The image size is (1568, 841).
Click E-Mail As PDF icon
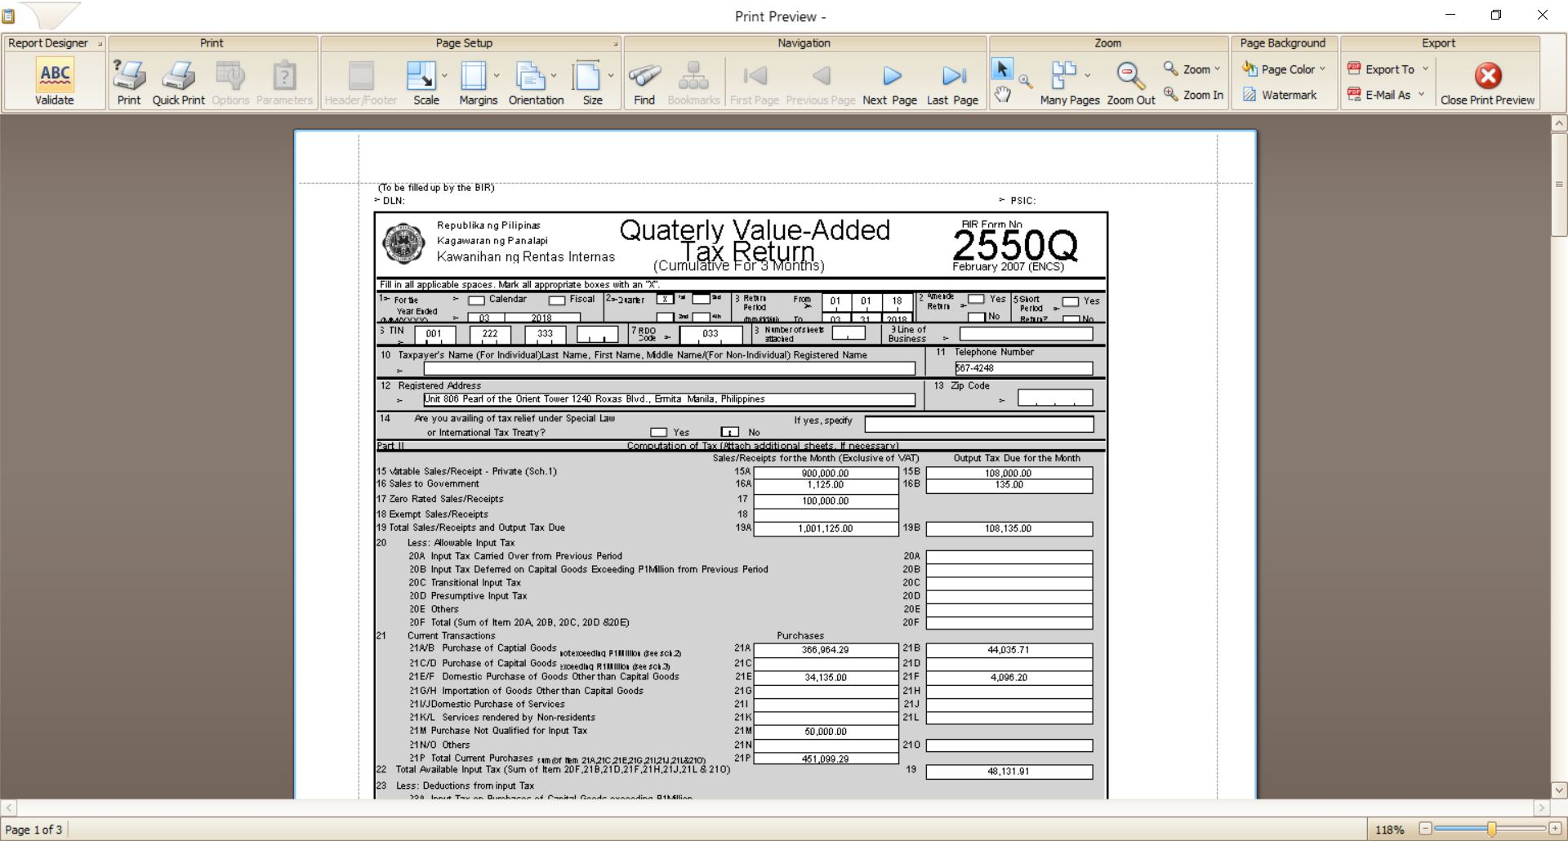coord(1354,95)
